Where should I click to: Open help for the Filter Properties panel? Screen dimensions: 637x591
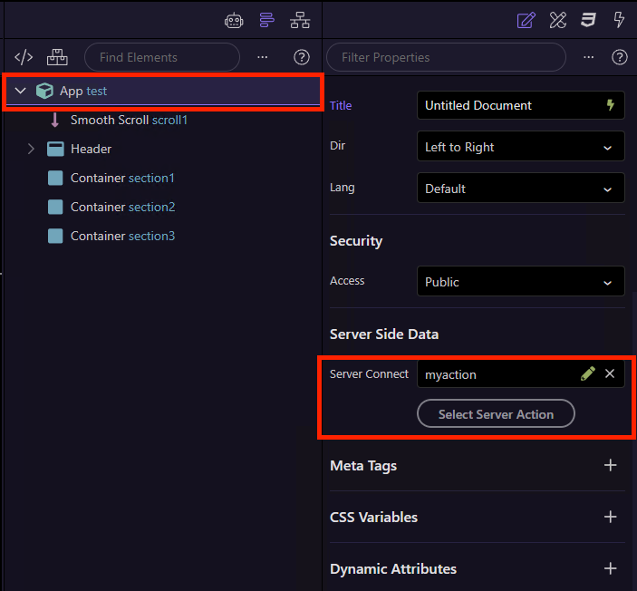click(x=620, y=57)
